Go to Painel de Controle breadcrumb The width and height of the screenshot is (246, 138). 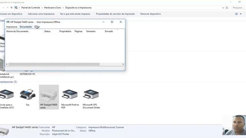coord(31,8)
